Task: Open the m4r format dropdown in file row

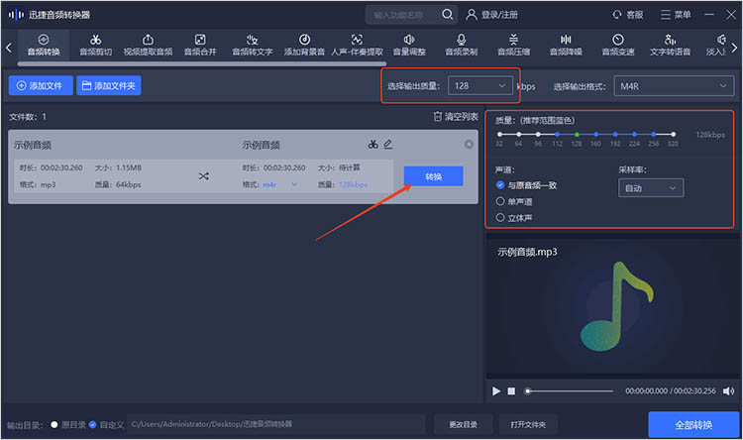Action: click(x=280, y=184)
